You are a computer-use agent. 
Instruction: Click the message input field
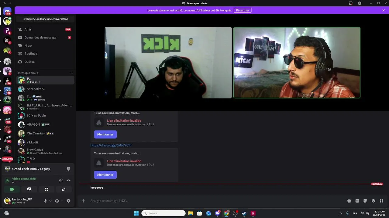(213, 201)
